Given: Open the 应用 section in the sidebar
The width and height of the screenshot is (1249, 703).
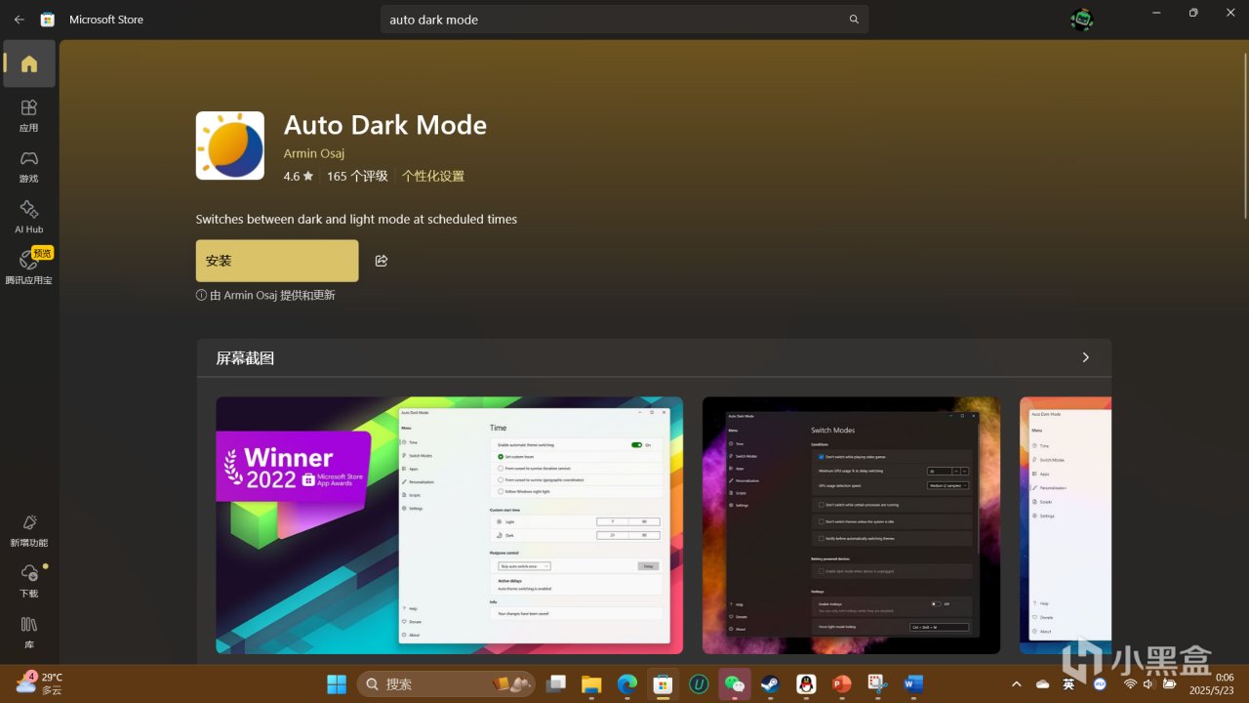Looking at the screenshot, I should [29, 115].
